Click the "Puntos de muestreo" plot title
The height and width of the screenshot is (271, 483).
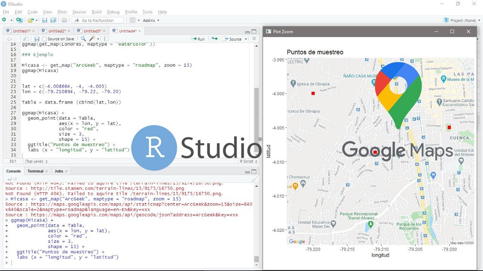315,52
